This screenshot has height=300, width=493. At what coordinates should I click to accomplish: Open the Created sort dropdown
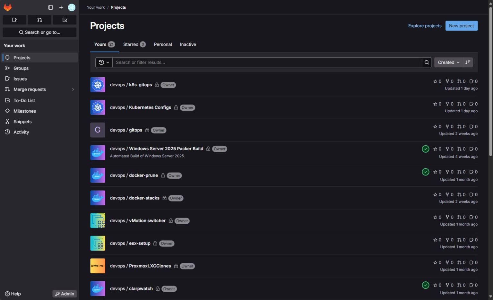[x=448, y=62]
